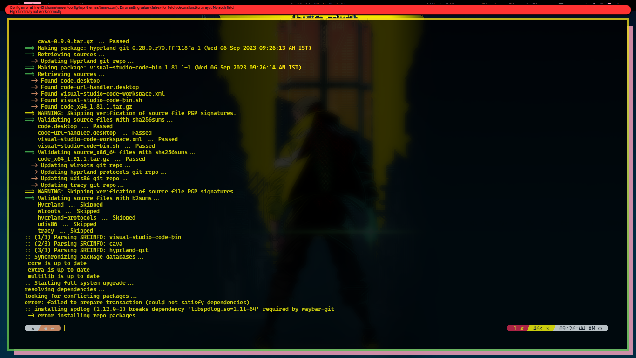Click the ~ home directory prompt segment

[52, 328]
